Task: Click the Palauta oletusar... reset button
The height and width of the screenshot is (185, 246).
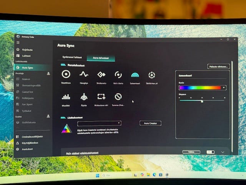Action: click(x=218, y=66)
